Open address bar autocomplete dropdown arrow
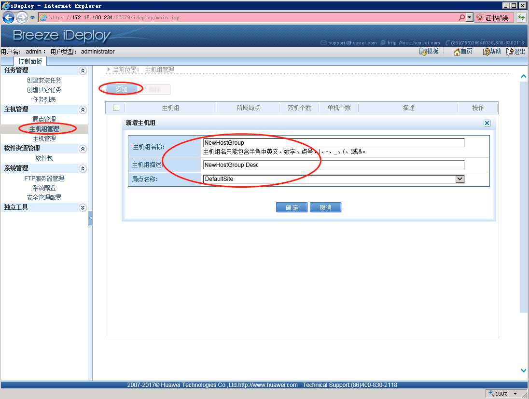 [469, 17]
